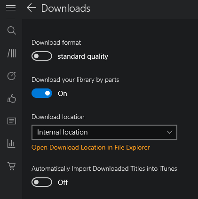Viewport: 198px width, 199px height.
Task: Open the stopwatch icon in sidebar
Action: (12, 76)
